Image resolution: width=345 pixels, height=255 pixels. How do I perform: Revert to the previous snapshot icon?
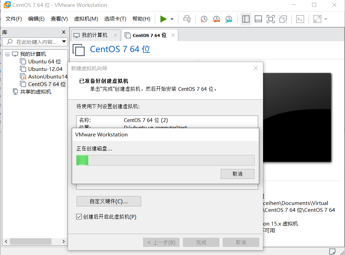216,19
